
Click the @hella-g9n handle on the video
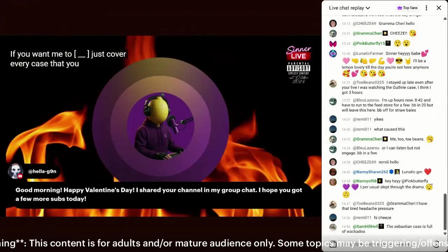coord(42,171)
